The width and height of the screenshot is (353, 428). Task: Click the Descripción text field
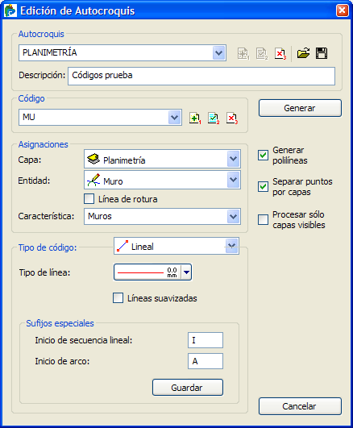click(201, 76)
